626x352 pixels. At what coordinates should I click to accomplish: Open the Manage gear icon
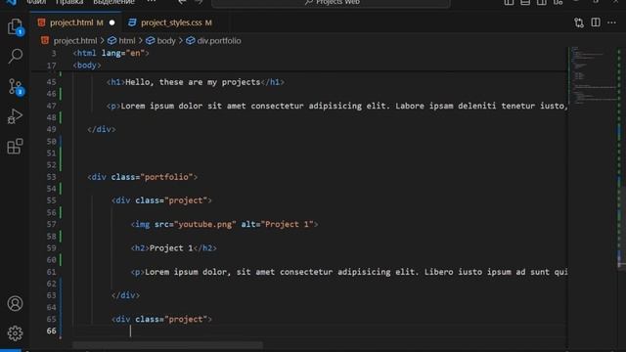pos(16,332)
